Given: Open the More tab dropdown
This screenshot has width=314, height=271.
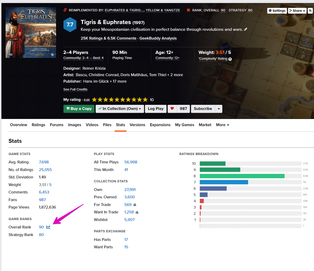Looking at the screenshot, I should pyautogui.click(x=222, y=125).
